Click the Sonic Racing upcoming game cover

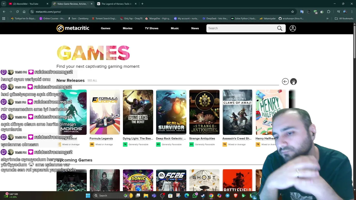tap(138, 180)
